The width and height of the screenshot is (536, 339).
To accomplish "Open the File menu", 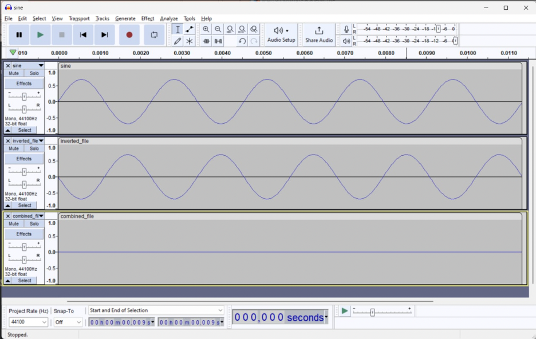I will 9,18.
